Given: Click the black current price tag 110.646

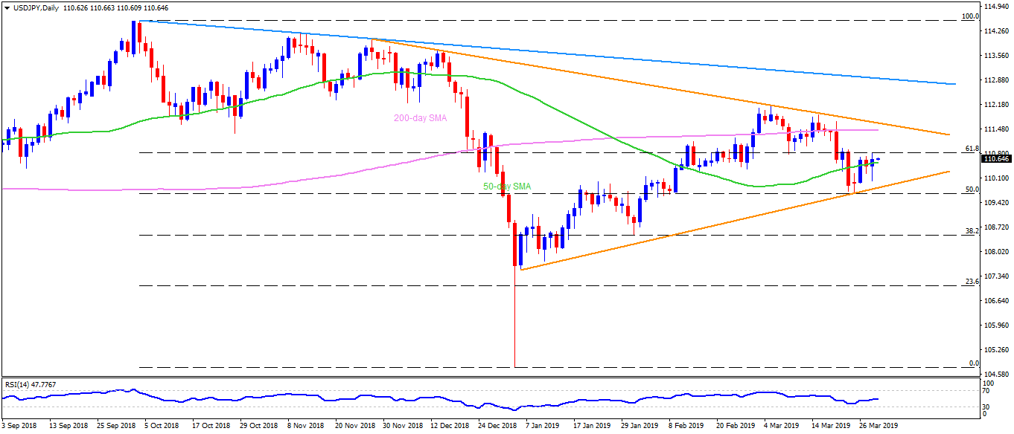Looking at the screenshot, I should 996,159.
